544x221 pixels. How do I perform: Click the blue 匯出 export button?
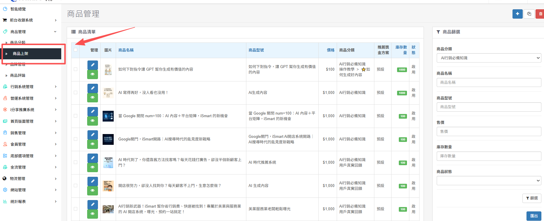tap(534, 216)
